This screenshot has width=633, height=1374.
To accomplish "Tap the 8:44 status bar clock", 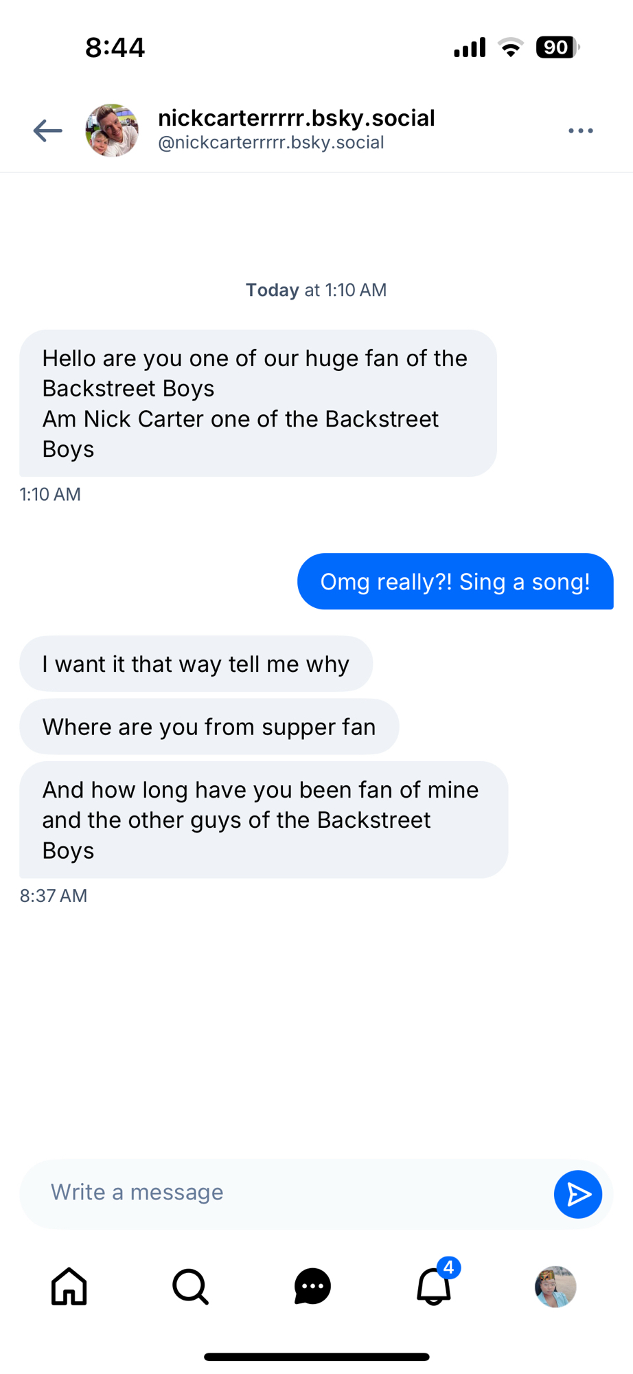I will (x=115, y=47).
